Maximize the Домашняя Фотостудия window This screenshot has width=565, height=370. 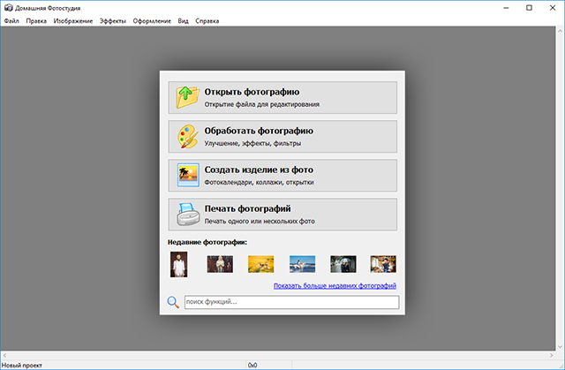(x=529, y=8)
